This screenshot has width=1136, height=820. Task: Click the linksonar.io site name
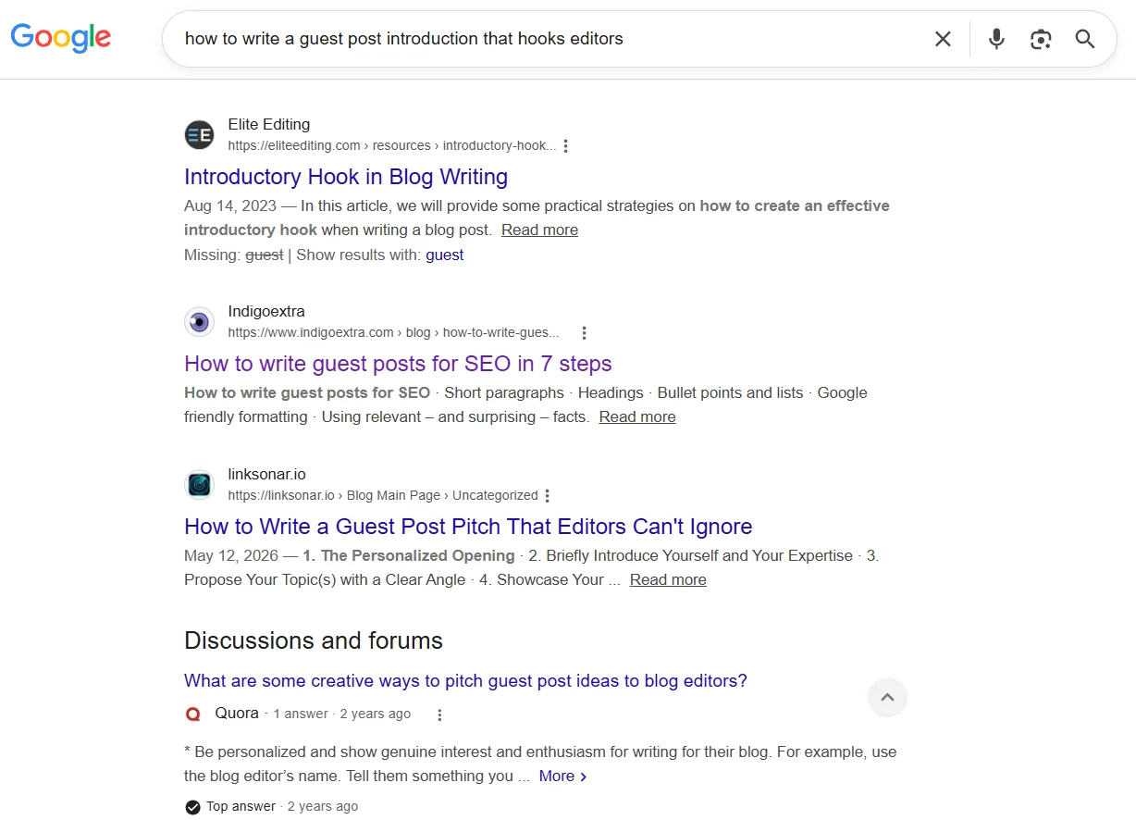point(266,475)
